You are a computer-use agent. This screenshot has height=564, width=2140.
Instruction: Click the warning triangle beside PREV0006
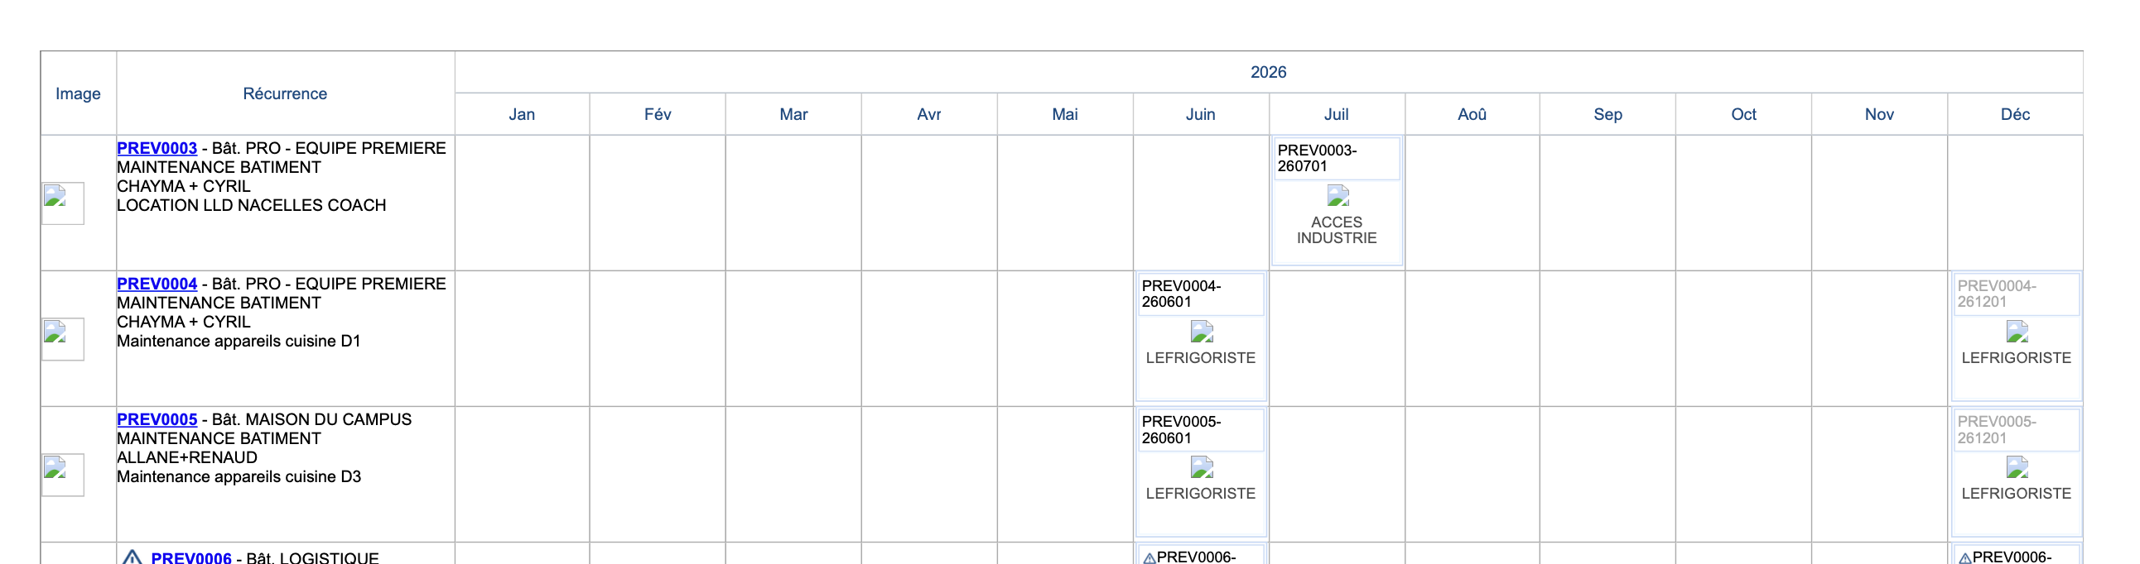pyautogui.click(x=132, y=557)
